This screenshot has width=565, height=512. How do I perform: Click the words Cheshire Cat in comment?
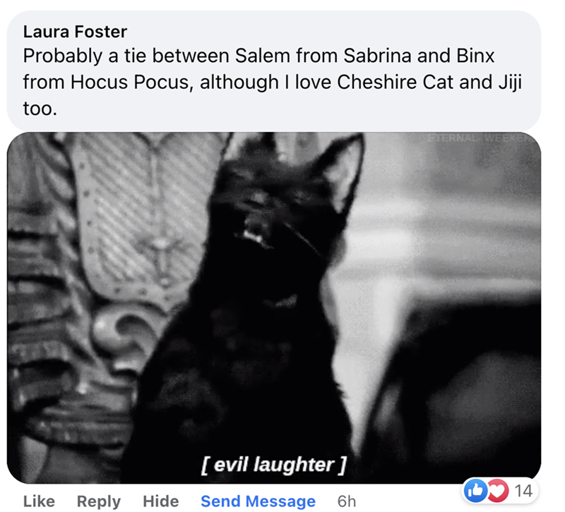[x=395, y=83]
